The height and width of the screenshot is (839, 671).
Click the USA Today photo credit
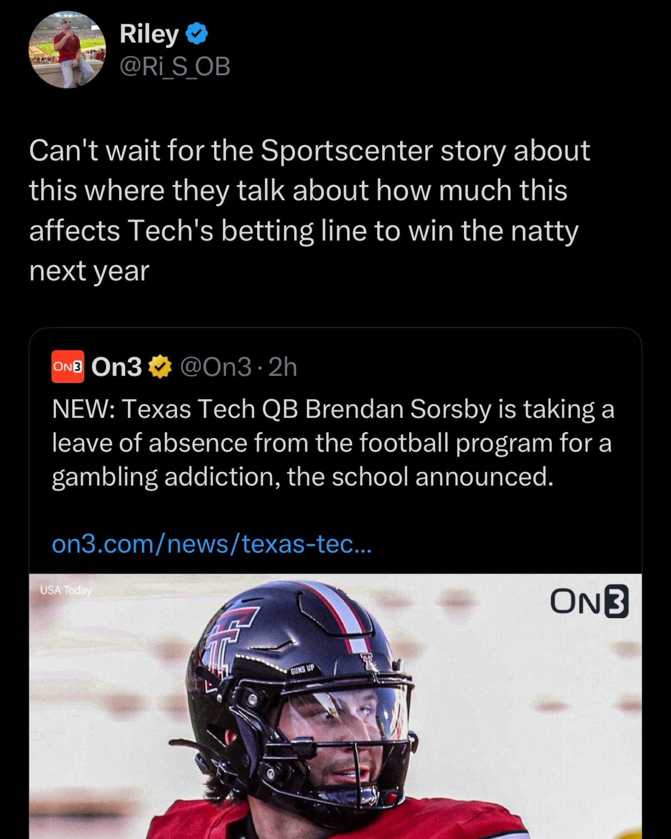(66, 590)
